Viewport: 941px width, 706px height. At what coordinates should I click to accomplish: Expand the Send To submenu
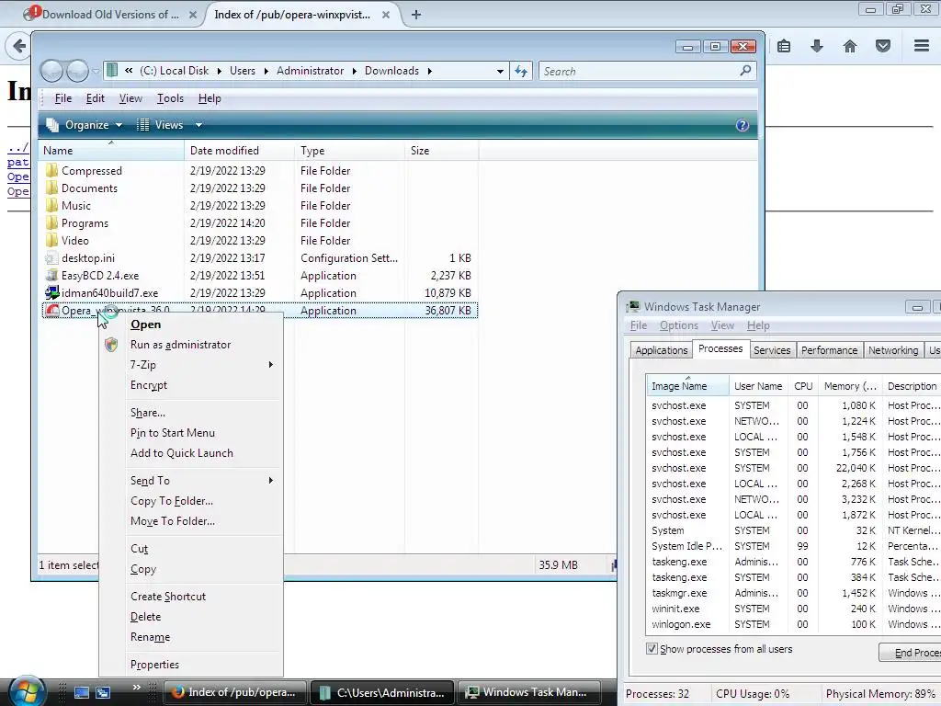271,480
